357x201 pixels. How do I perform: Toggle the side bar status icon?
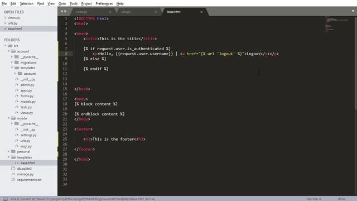[x=5, y=199]
